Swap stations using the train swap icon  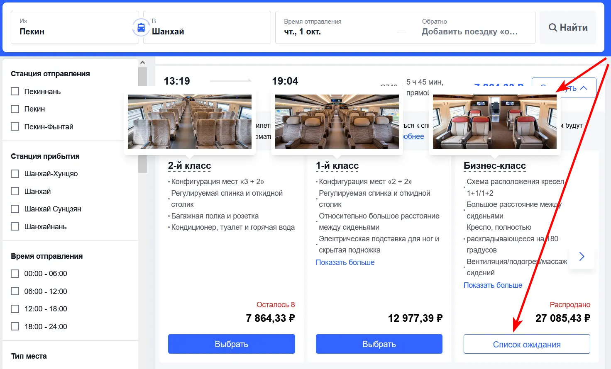click(141, 27)
